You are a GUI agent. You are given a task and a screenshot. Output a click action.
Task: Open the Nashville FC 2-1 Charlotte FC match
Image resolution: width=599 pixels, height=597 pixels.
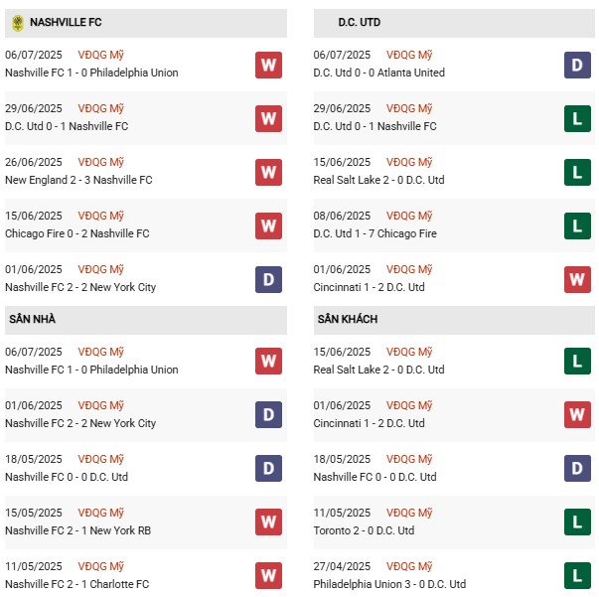coord(77,584)
